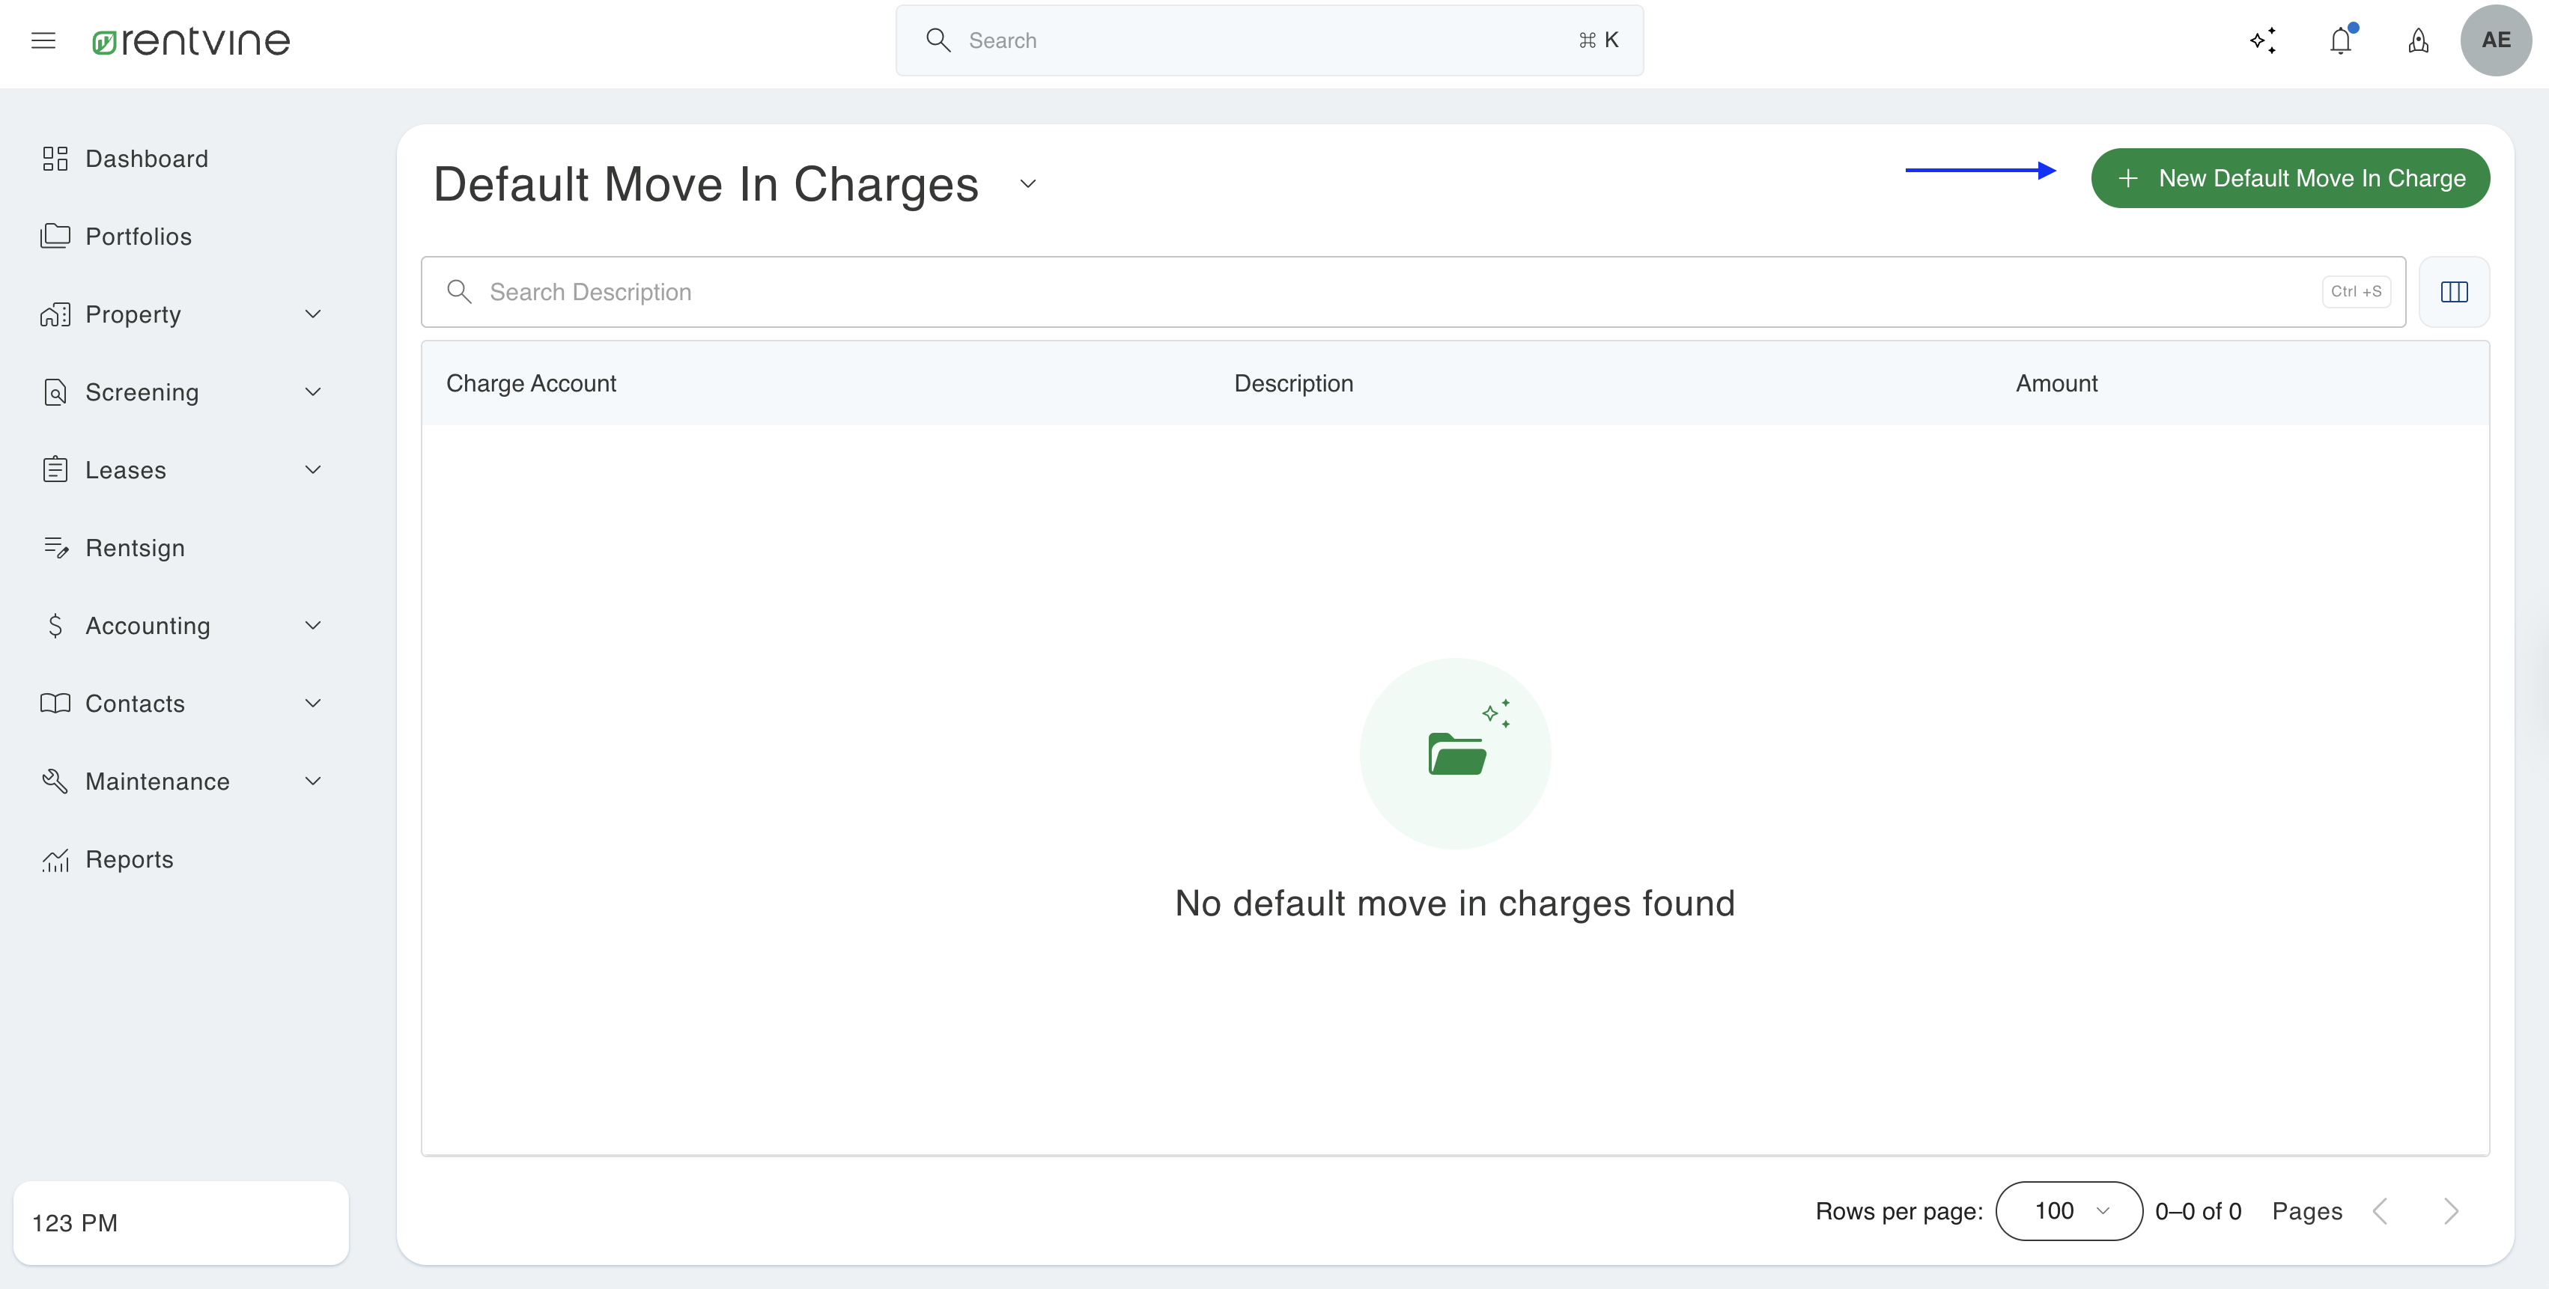Click the Property building icon
The width and height of the screenshot is (2549, 1289).
pyautogui.click(x=55, y=314)
